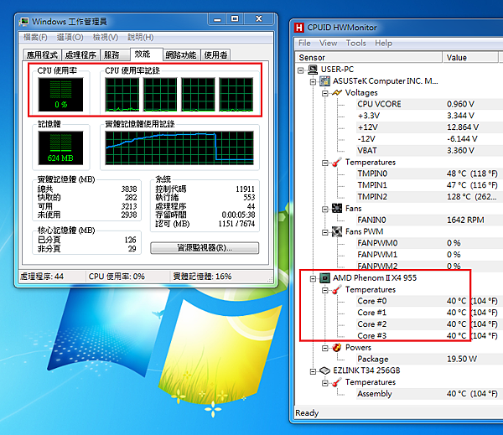Collapse the EZLINK T34 256GB node
This screenshot has height=435, width=503.
[313, 371]
